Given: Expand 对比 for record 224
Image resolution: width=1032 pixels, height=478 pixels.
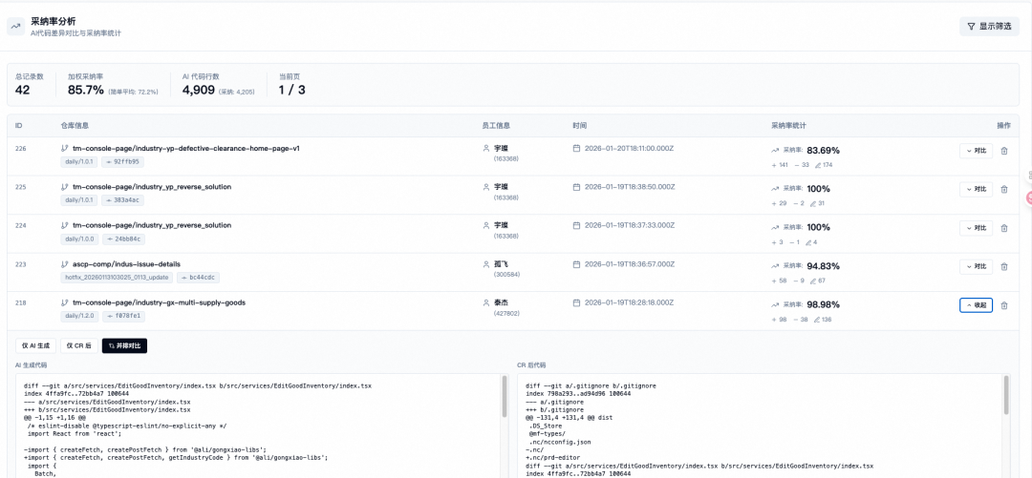Looking at the screenshot, I should coord(976,228).
